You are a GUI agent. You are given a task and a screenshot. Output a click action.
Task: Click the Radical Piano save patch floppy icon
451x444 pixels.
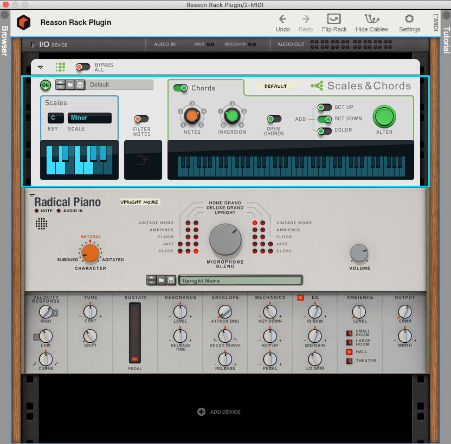tap(171, 280)
